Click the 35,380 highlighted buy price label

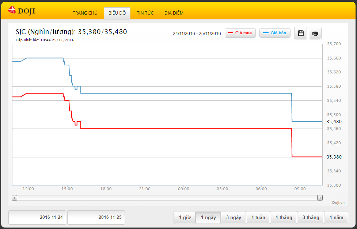334,157
